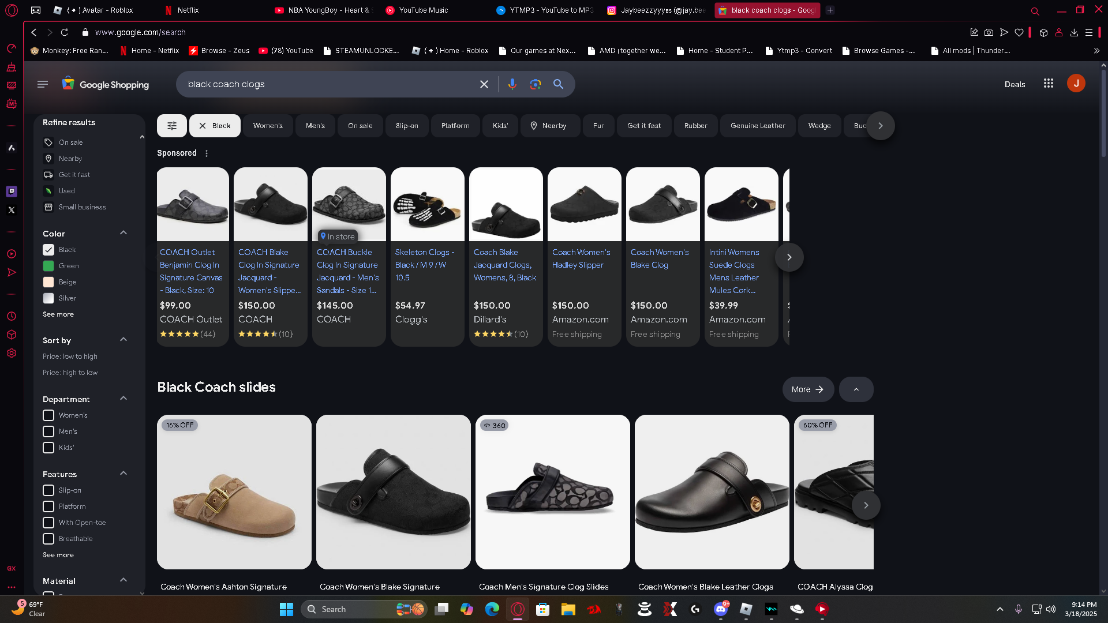
Task: Enable the Platform feature filter
Action: coord(48,506)
